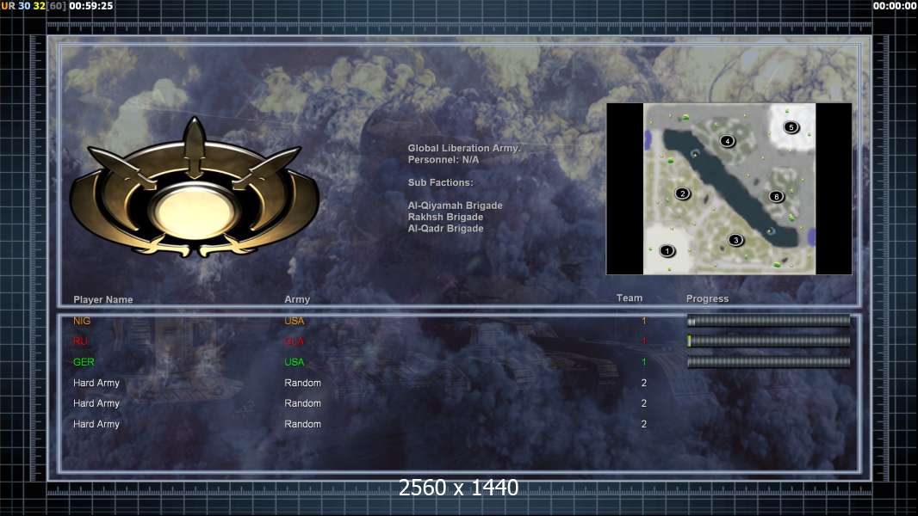Click Rakhsh Brigade sub faction text
This screenshot has height=516, width=918.
pos(445,217)
